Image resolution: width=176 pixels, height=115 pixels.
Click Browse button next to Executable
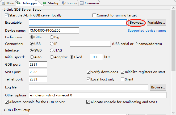tap(136, 23)
